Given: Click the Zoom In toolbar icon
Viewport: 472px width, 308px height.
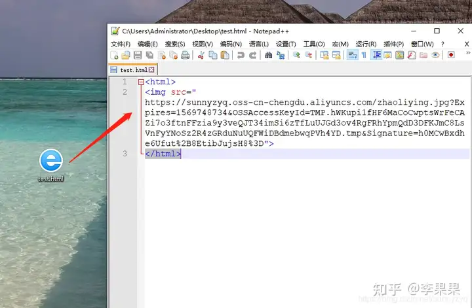Looking at the screenshot, I should coord(296,55).
